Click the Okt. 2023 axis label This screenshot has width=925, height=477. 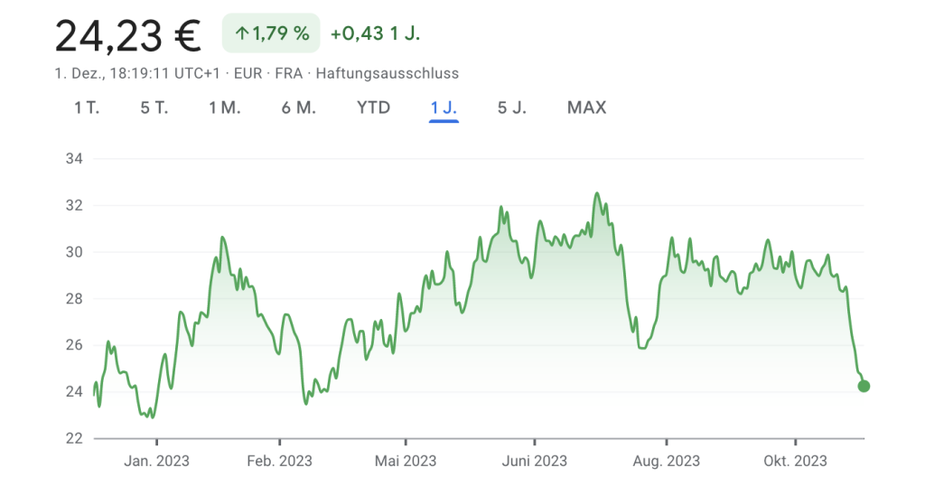point(795,461)
